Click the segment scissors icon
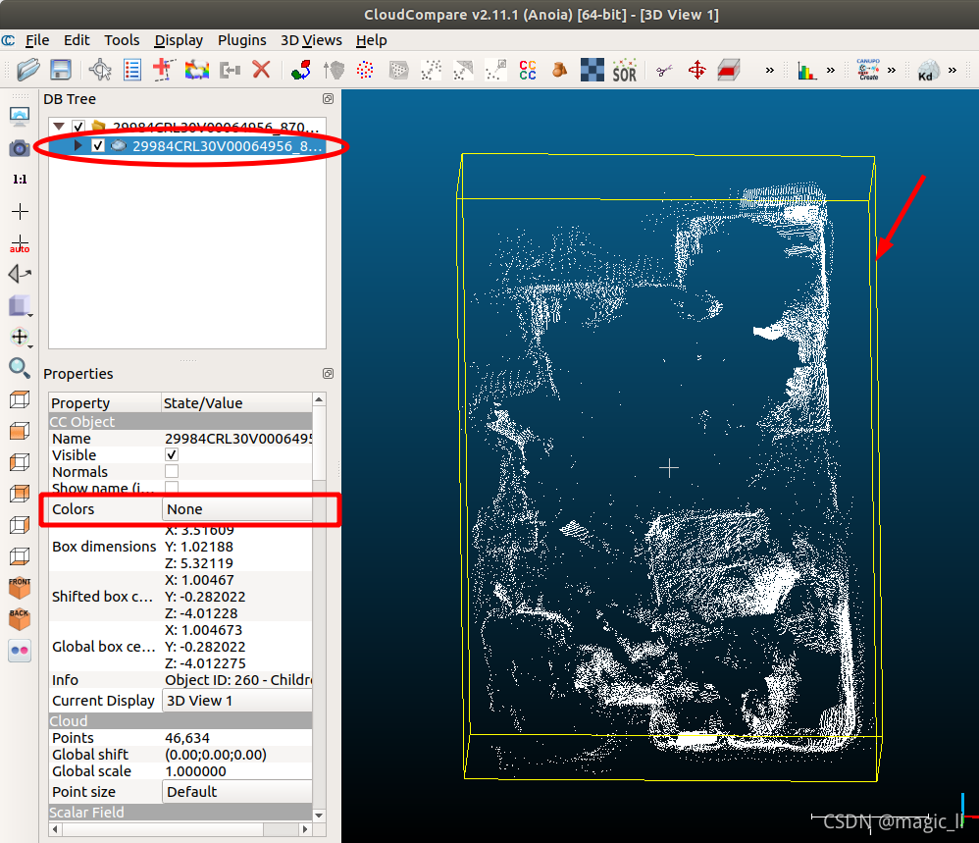979x843 pixels. click(x=664, y=70)
